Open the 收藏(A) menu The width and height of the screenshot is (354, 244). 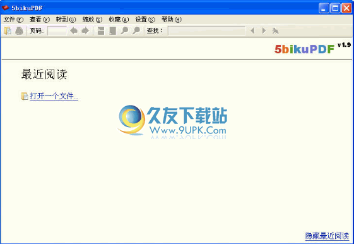pos(119,20)
